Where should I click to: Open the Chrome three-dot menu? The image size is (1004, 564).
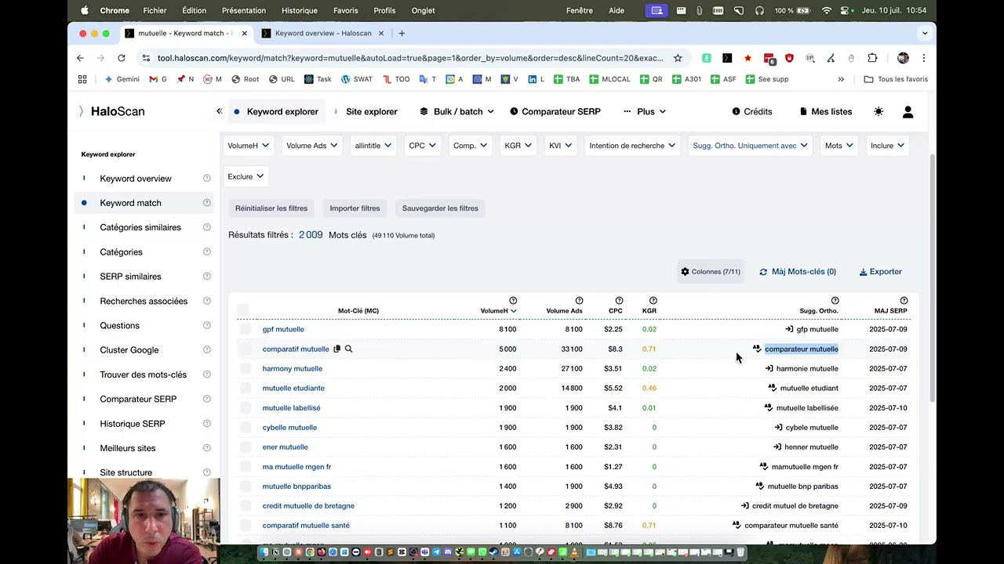[923, 58]
